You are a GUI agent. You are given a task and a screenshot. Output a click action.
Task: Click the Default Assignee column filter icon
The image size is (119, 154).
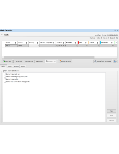53,42
